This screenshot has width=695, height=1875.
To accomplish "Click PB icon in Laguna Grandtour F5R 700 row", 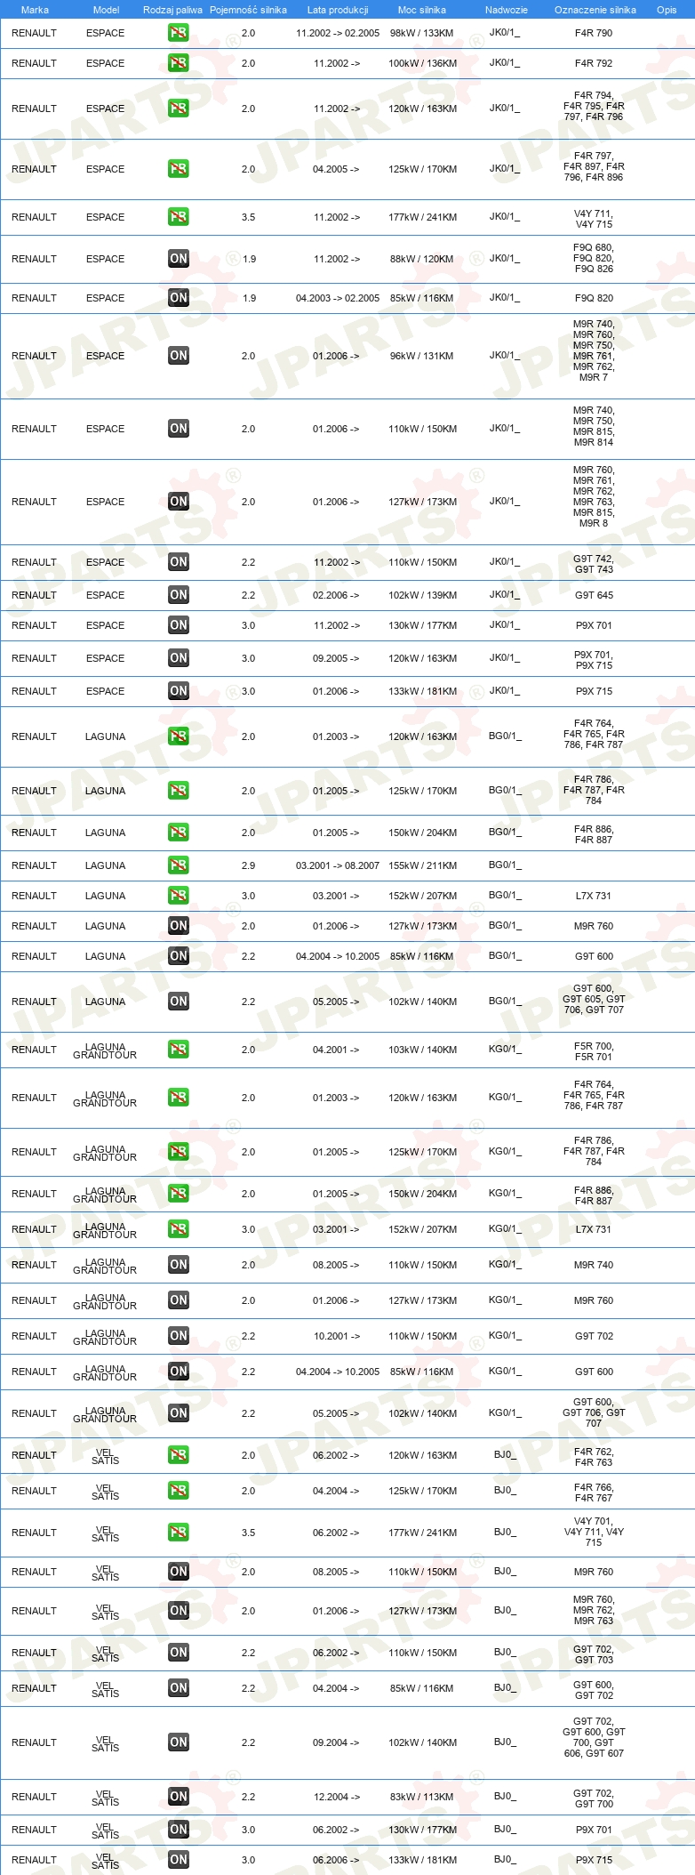I will pos(179,1050).
